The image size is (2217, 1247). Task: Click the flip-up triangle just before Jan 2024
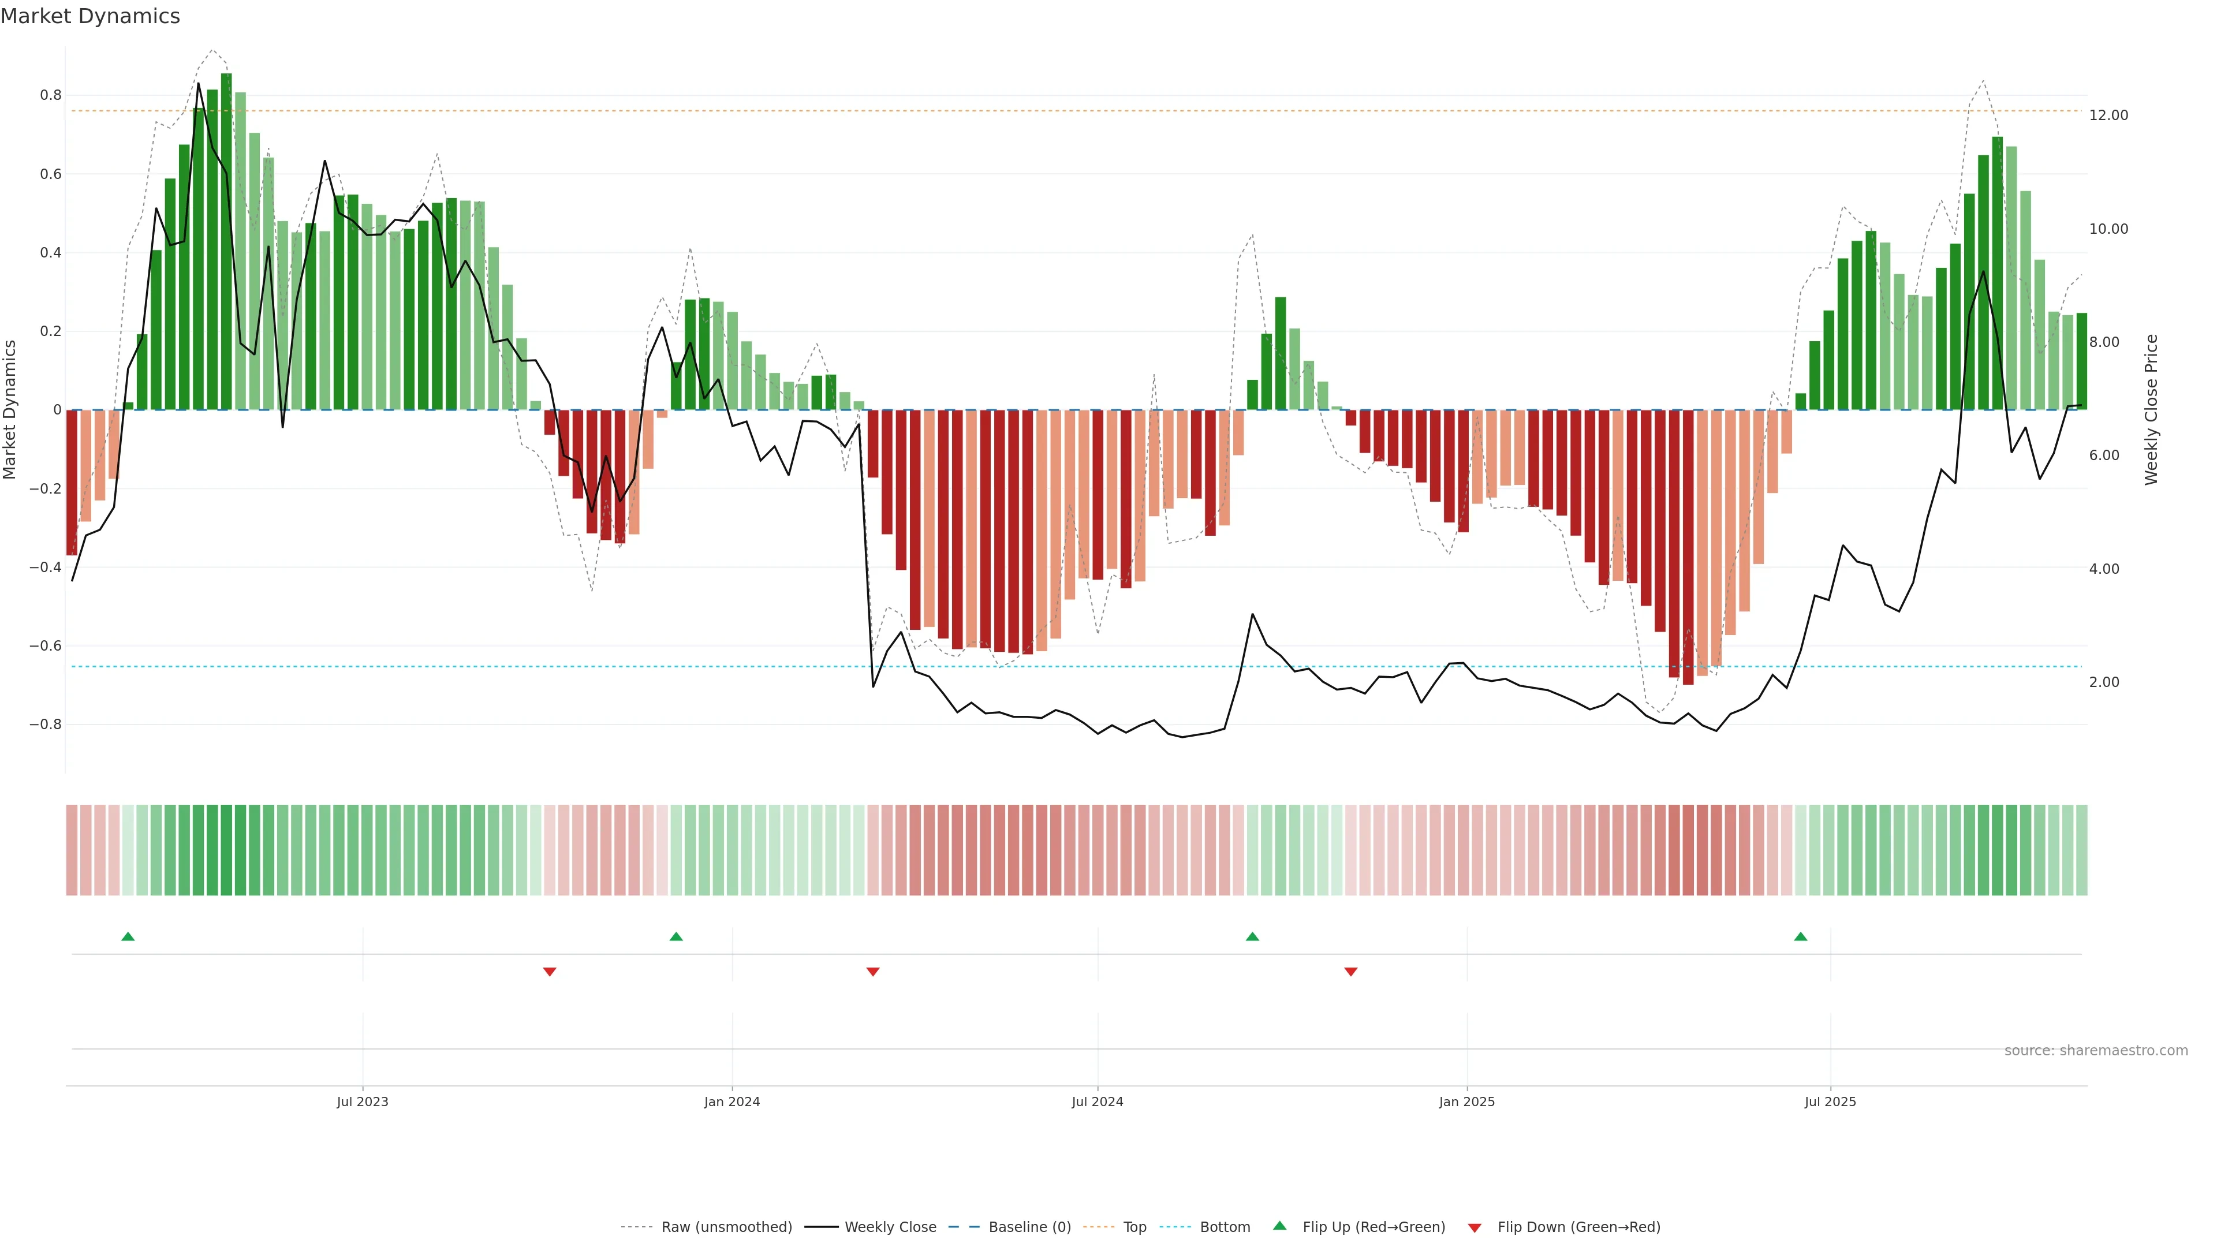675,936
